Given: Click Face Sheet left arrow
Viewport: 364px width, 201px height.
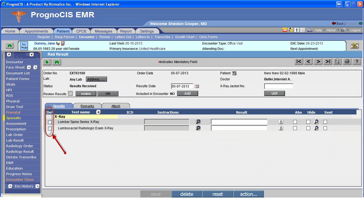Looking at the screenshot, I should pos(29,67).
